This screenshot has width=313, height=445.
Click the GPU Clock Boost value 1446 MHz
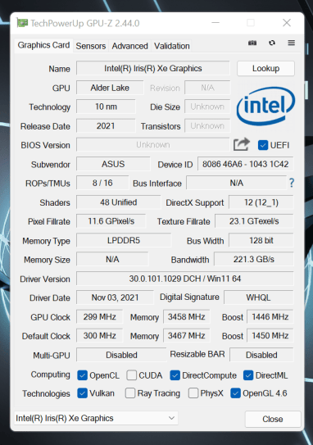(270, 316)
